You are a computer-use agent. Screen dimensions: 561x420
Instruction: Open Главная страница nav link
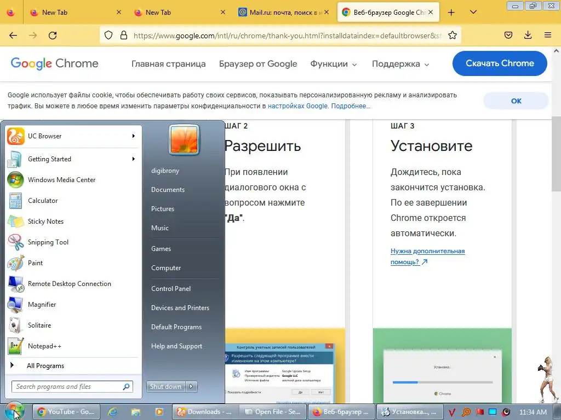point(169,64)
